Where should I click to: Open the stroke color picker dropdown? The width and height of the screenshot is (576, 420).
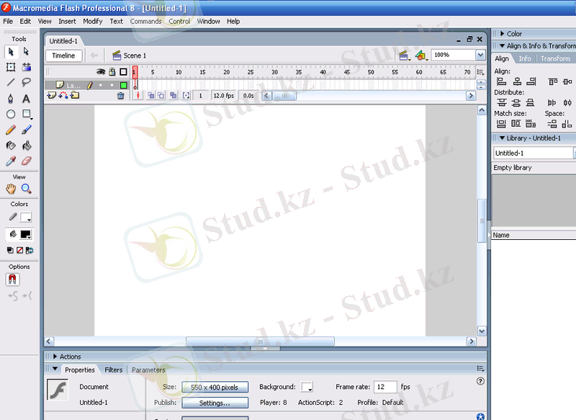point(26,217)
